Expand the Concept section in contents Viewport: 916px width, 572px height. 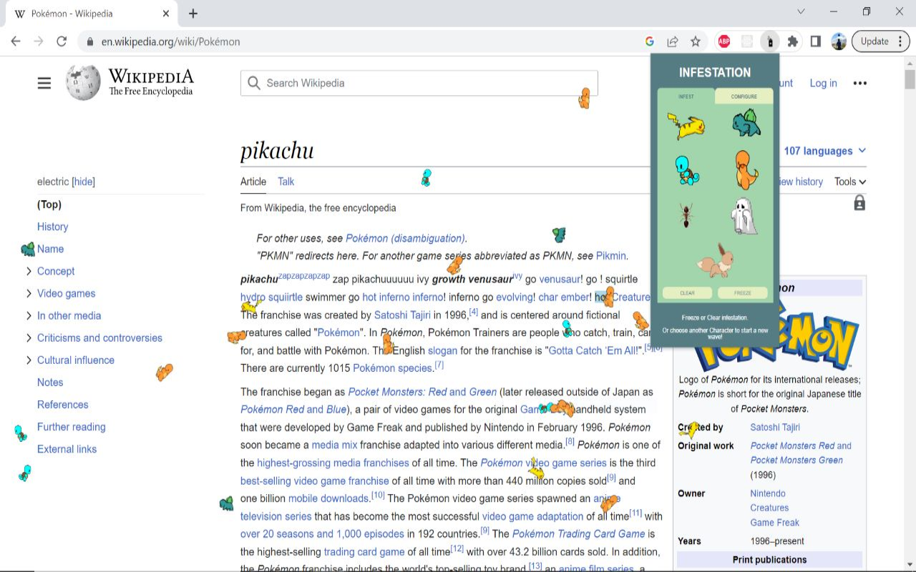29,271
